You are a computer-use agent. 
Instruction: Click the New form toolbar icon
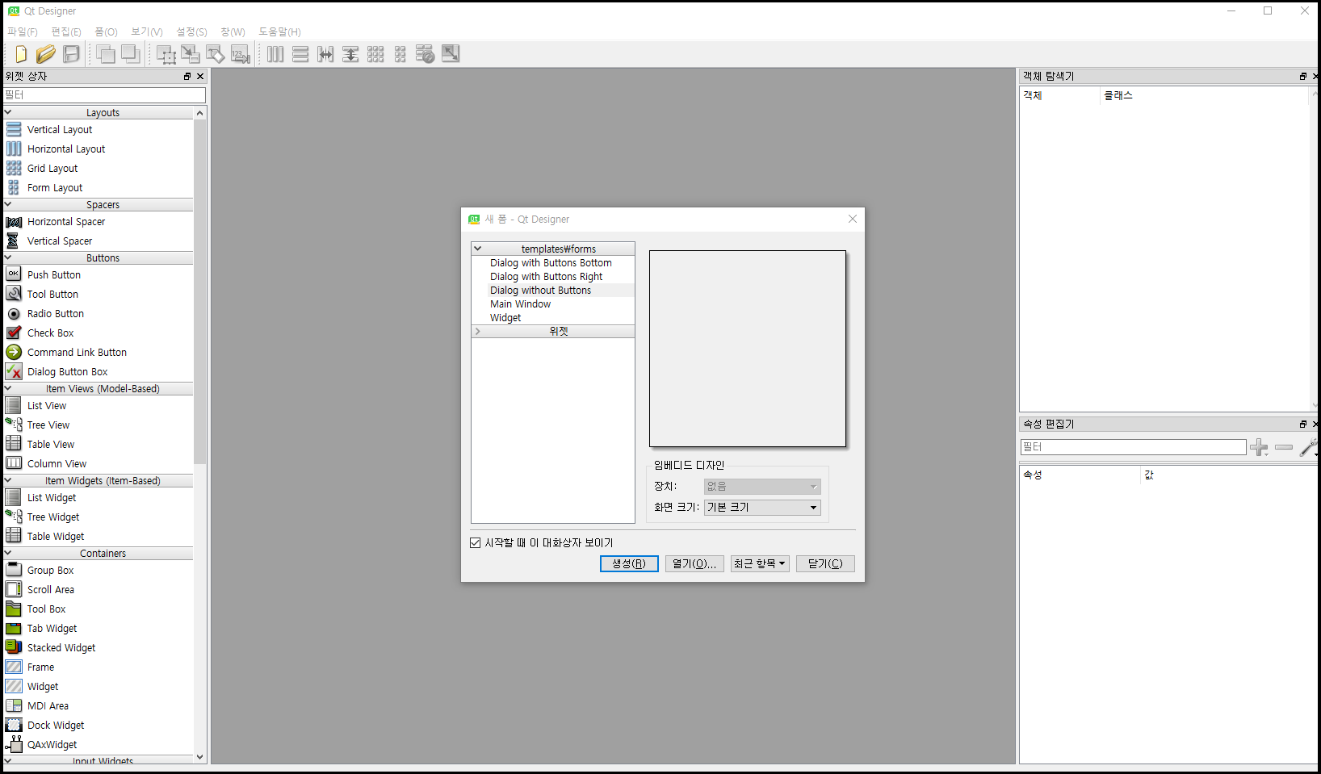pyautogui.click(x=21, y=54)
